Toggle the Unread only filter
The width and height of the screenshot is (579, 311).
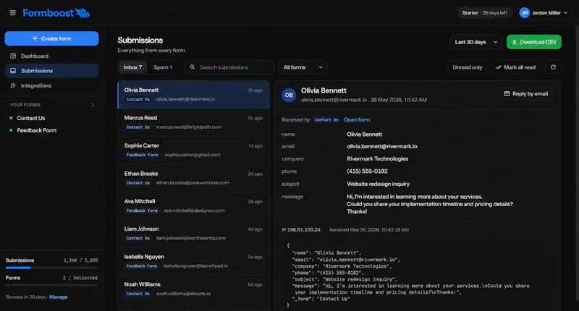pos(467,67)
